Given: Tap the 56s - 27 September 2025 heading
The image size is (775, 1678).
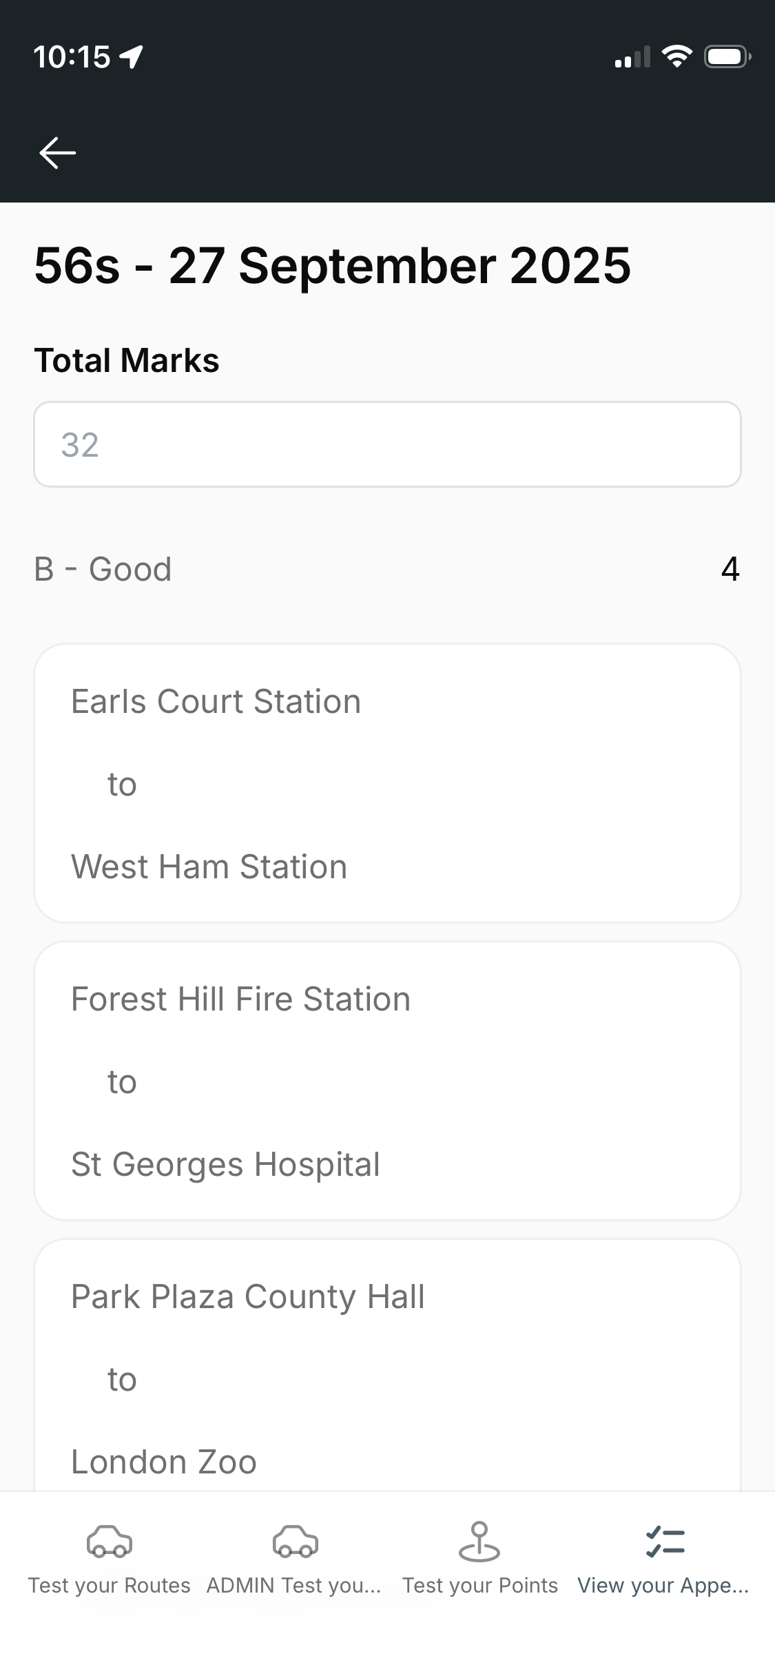Looking at the screenshot, I should click(332, 266).
